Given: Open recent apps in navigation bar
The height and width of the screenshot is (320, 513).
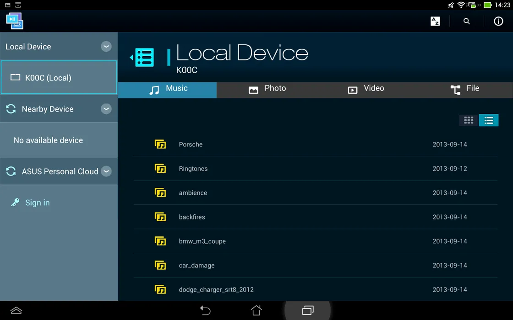Looking at the screenshot, I should click(307, 310).
